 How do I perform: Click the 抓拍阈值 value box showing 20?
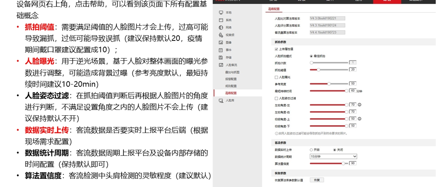pyautogui.click(x=353, y=70)
